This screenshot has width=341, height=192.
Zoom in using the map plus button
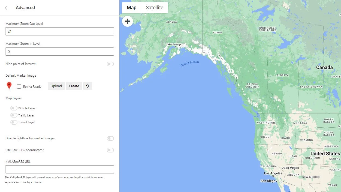(128, 21)
